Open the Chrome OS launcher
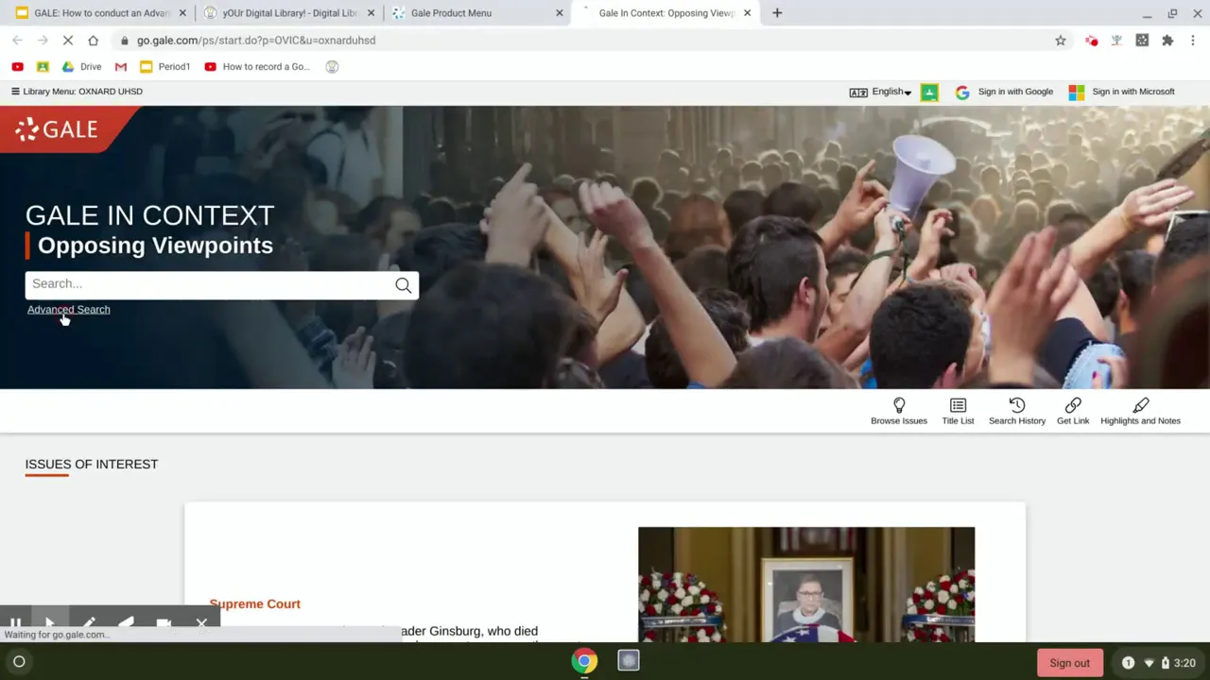This screenshot has width=1210, height=680. 19,662
